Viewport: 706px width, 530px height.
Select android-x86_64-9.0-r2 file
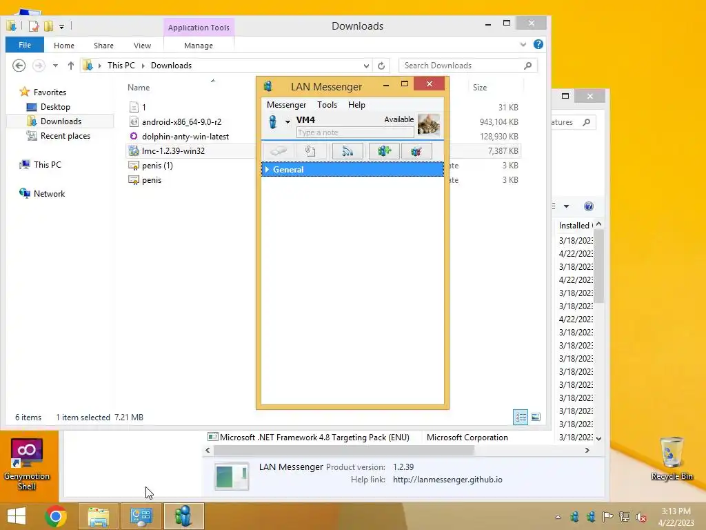pyautogui.click(x=181, y=121)
